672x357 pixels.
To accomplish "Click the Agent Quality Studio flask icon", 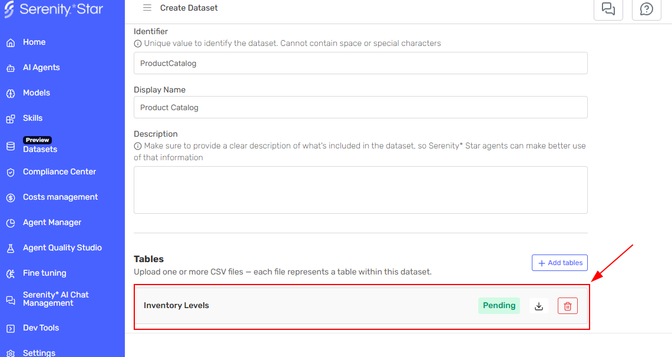I will coord(11,248).
